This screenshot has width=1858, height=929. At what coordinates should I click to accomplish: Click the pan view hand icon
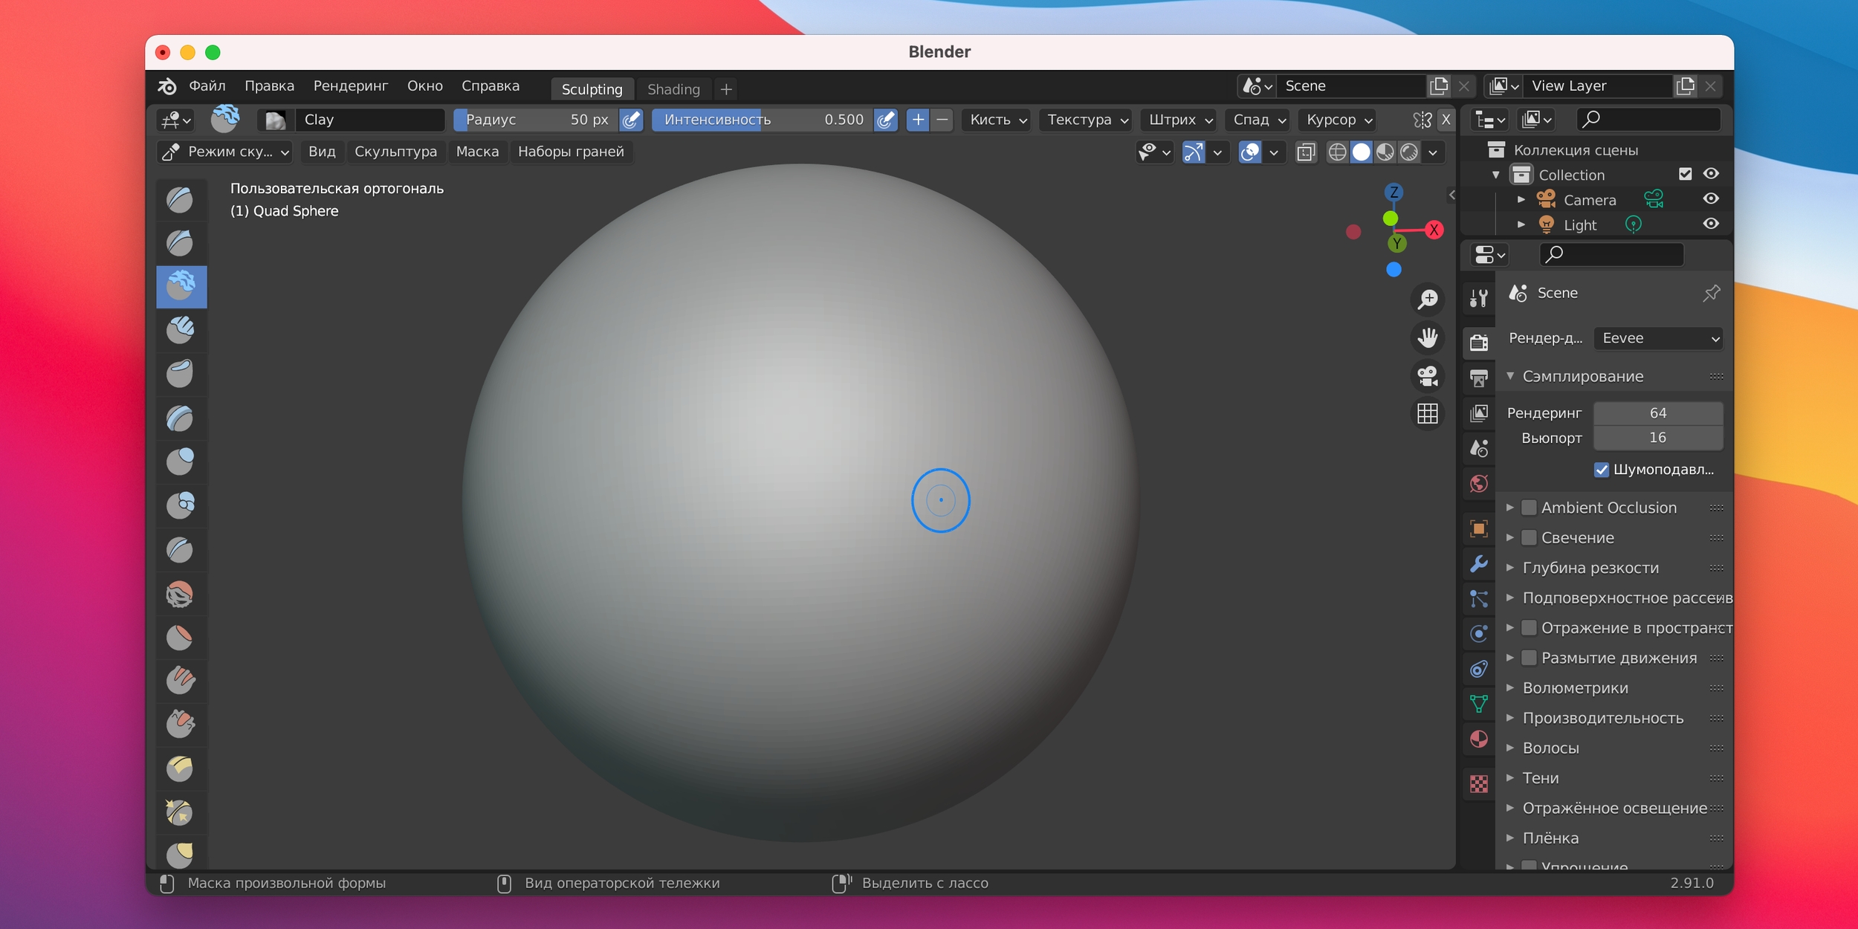pos(1427,337)
